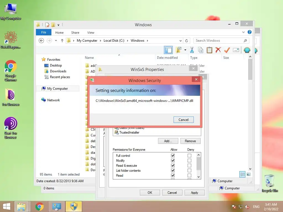Click the Back navigation arrow
Screen dimensions: 283x212
coord(41,41)
